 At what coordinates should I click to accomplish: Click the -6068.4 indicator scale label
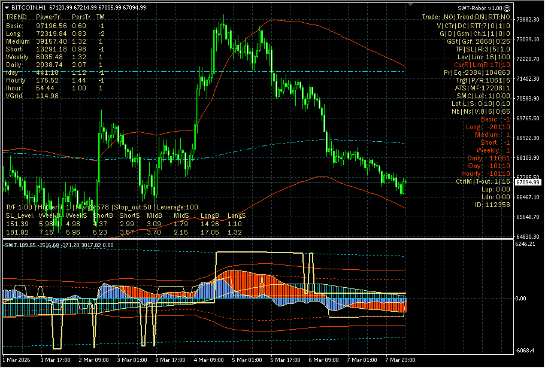(526, 351)
